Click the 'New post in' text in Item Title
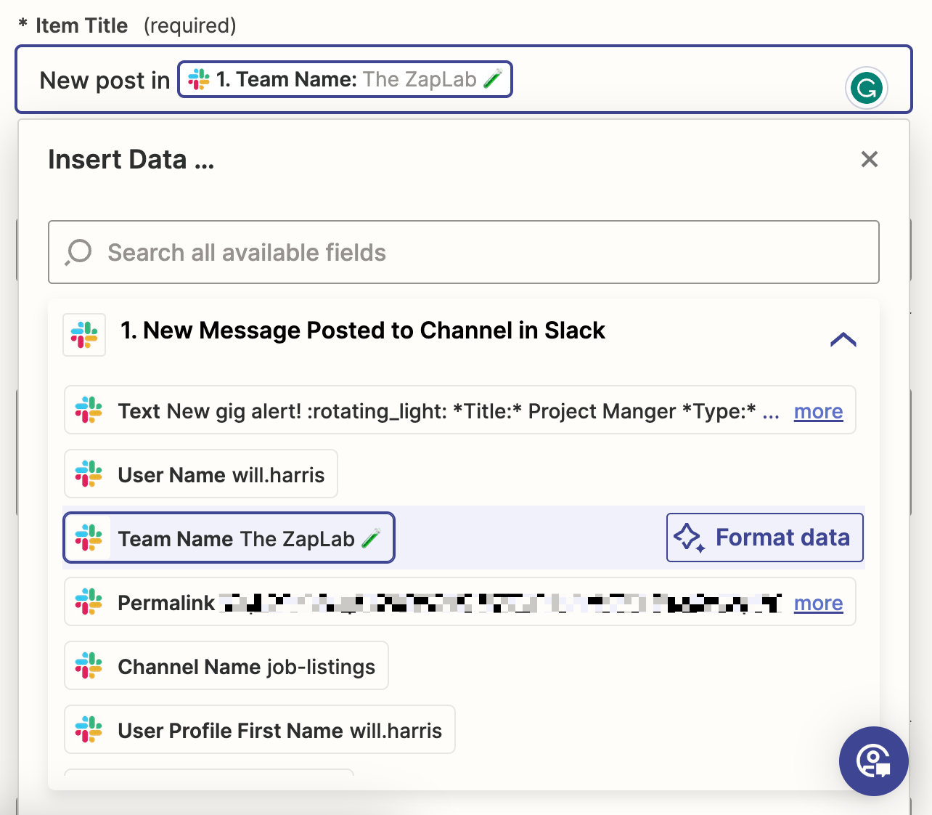Image resolution: width=932 pixels, height=815 pixels. [105, 80]
